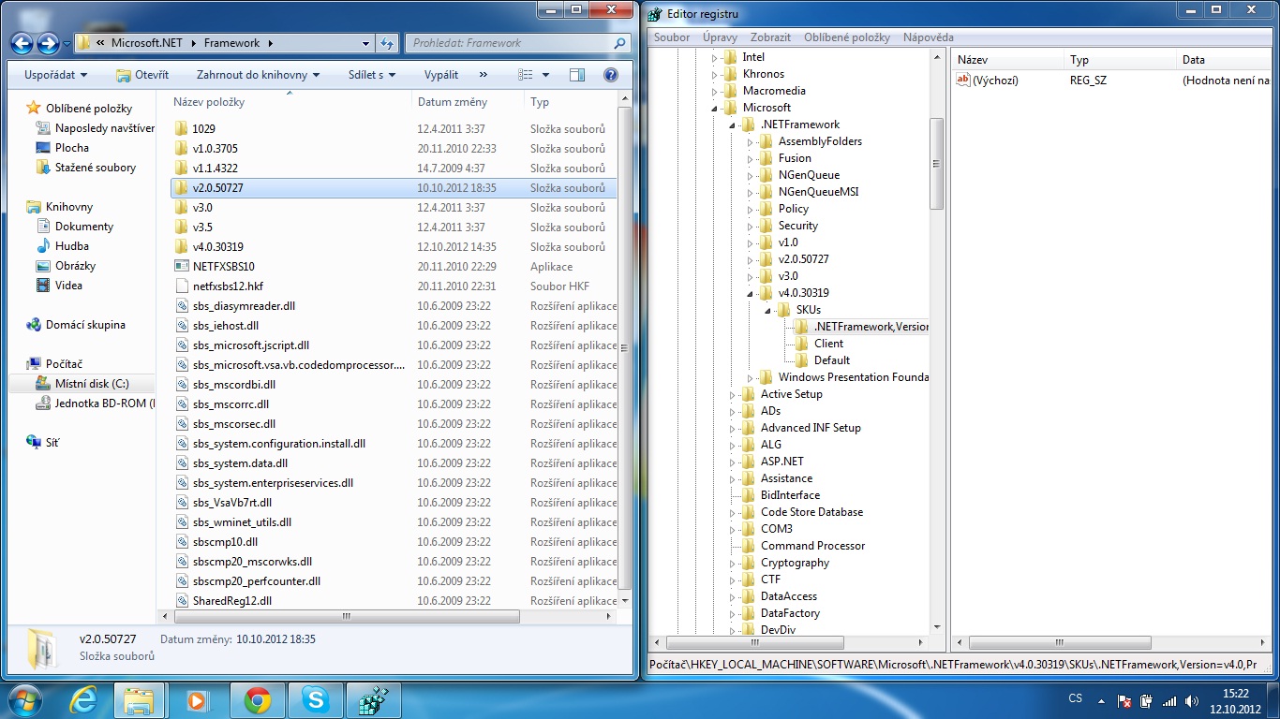Click the Vypálit toolbar button
Viewport: 1280px width, 719px height.
[441, 75]
